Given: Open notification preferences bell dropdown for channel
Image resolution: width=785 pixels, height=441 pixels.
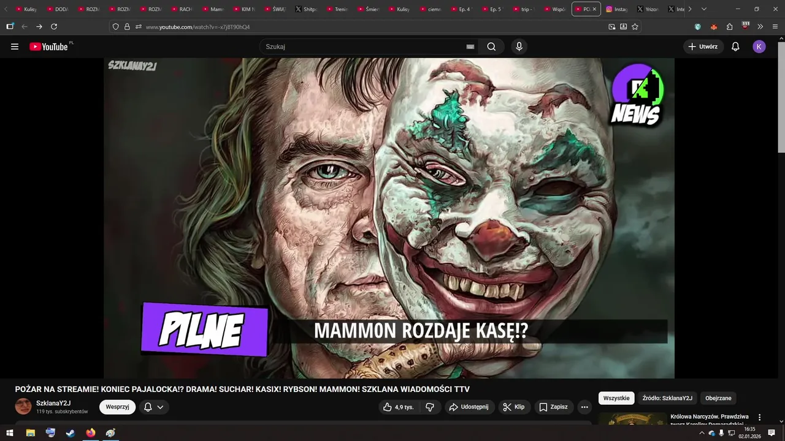Looking at the screenshot, I should tap(154, 407).
